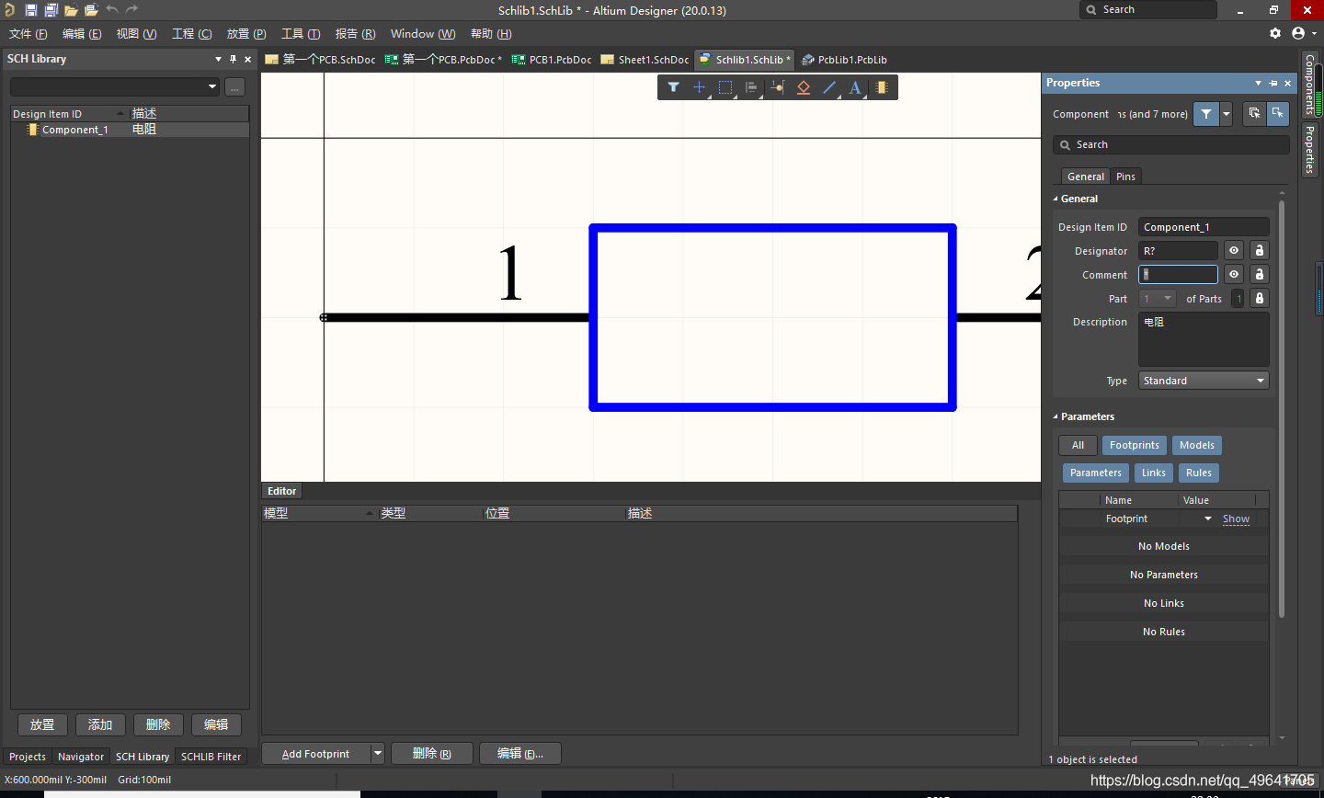The height and width of the screenshot is (798, 1324).
Task: Select the Place Pin tool in the active bar
Action: tap(778, 87)
